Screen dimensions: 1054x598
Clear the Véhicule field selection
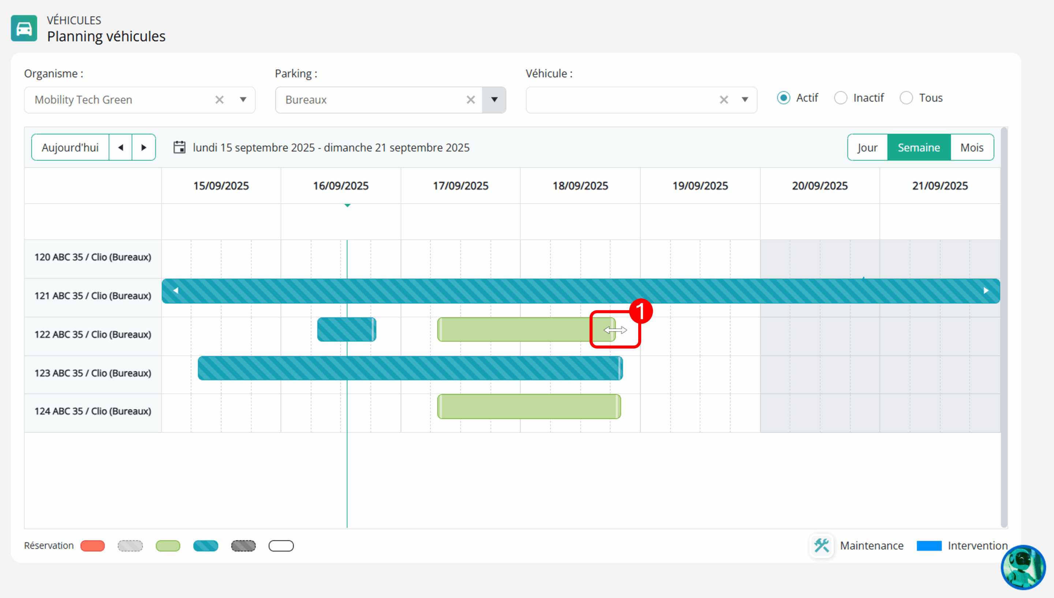click(724, 100)
